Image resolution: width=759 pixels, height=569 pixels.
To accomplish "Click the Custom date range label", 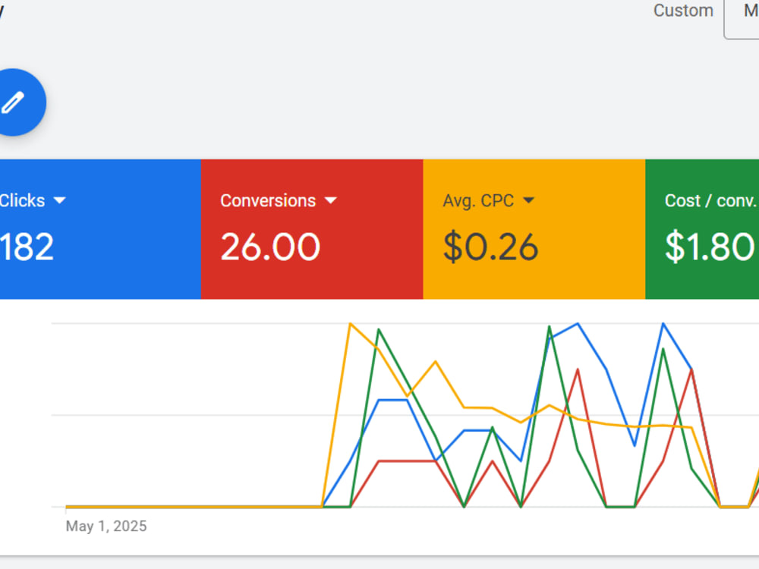I will 683,10.
